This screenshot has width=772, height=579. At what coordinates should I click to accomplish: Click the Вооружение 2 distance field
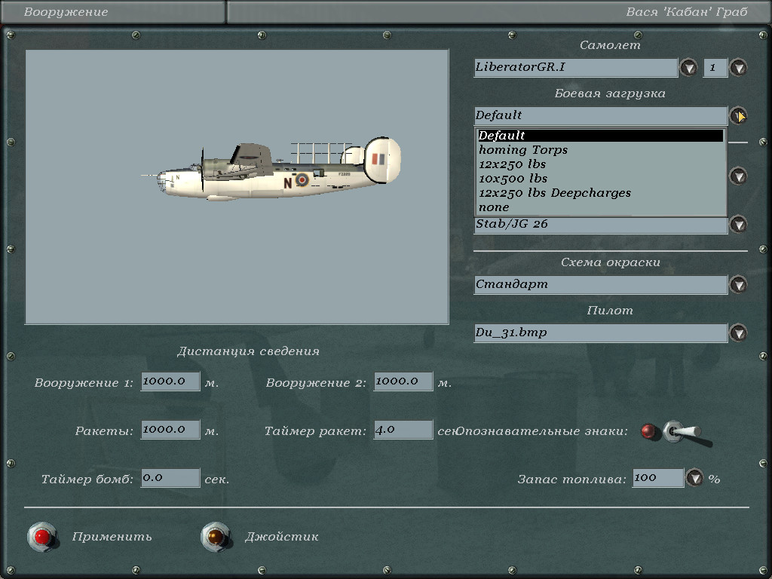click(x=403, y=381)
